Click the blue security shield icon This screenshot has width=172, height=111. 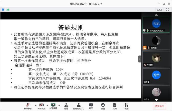click(x=3, y=9)
